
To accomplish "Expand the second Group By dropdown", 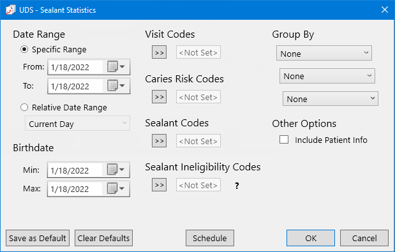I will point(327,76).
